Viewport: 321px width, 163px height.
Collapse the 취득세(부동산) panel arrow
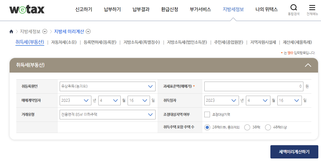point(308,65)
